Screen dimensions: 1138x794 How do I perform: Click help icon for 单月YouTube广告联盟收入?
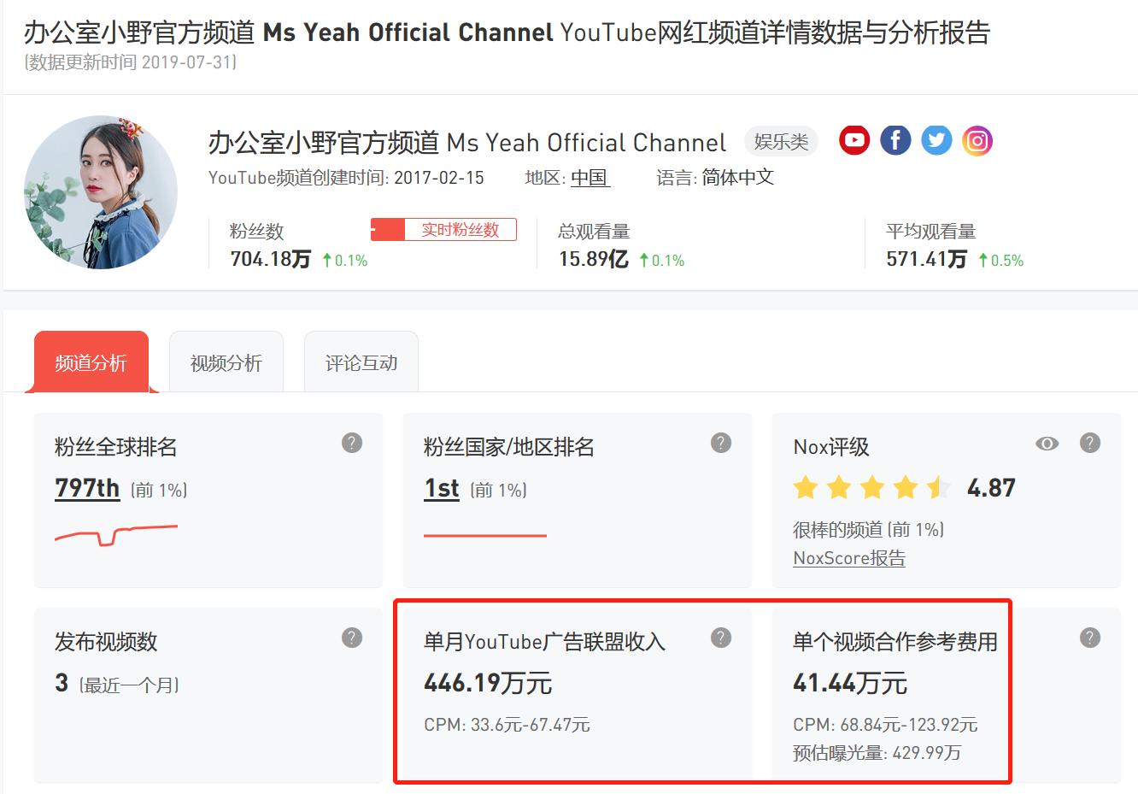point(721,638)
